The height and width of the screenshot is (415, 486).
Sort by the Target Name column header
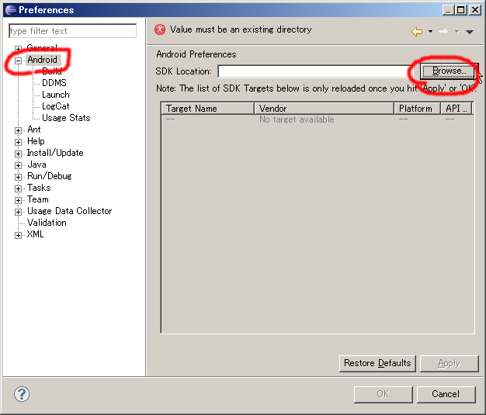(x=207, y=109)
